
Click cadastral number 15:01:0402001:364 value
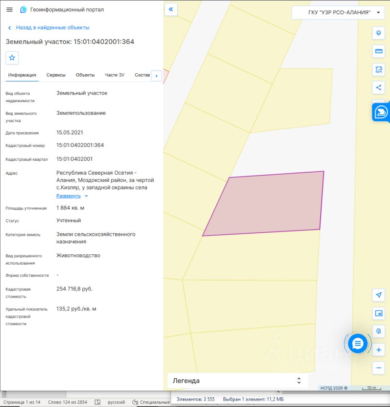click(x=80, y=145)
